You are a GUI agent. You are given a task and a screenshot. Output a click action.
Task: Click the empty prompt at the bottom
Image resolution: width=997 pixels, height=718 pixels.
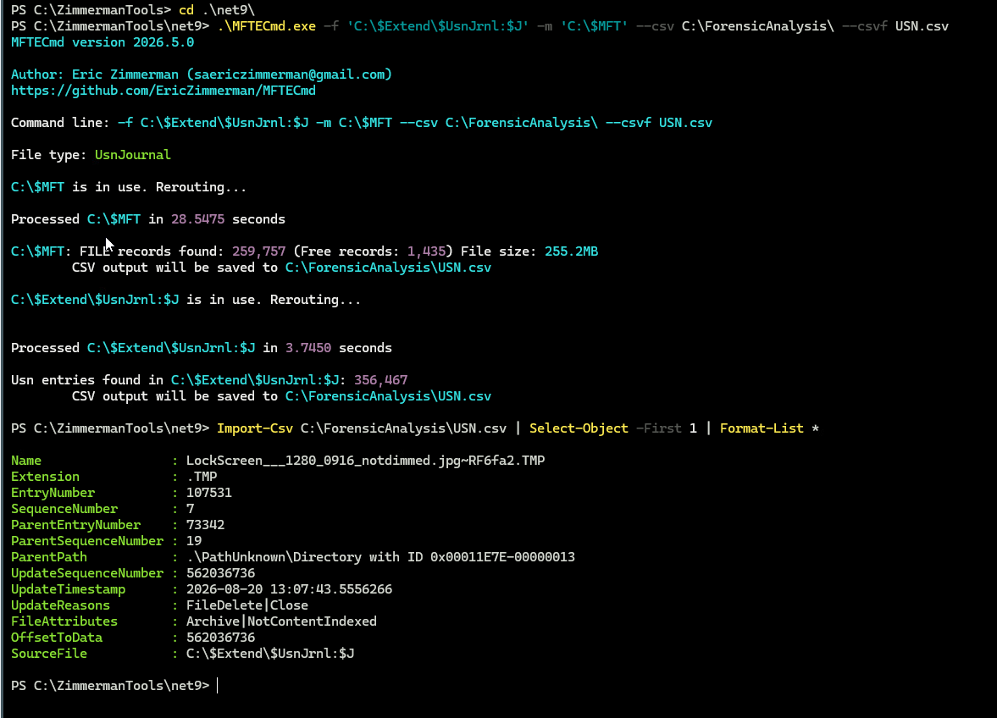tap(218, 686)
